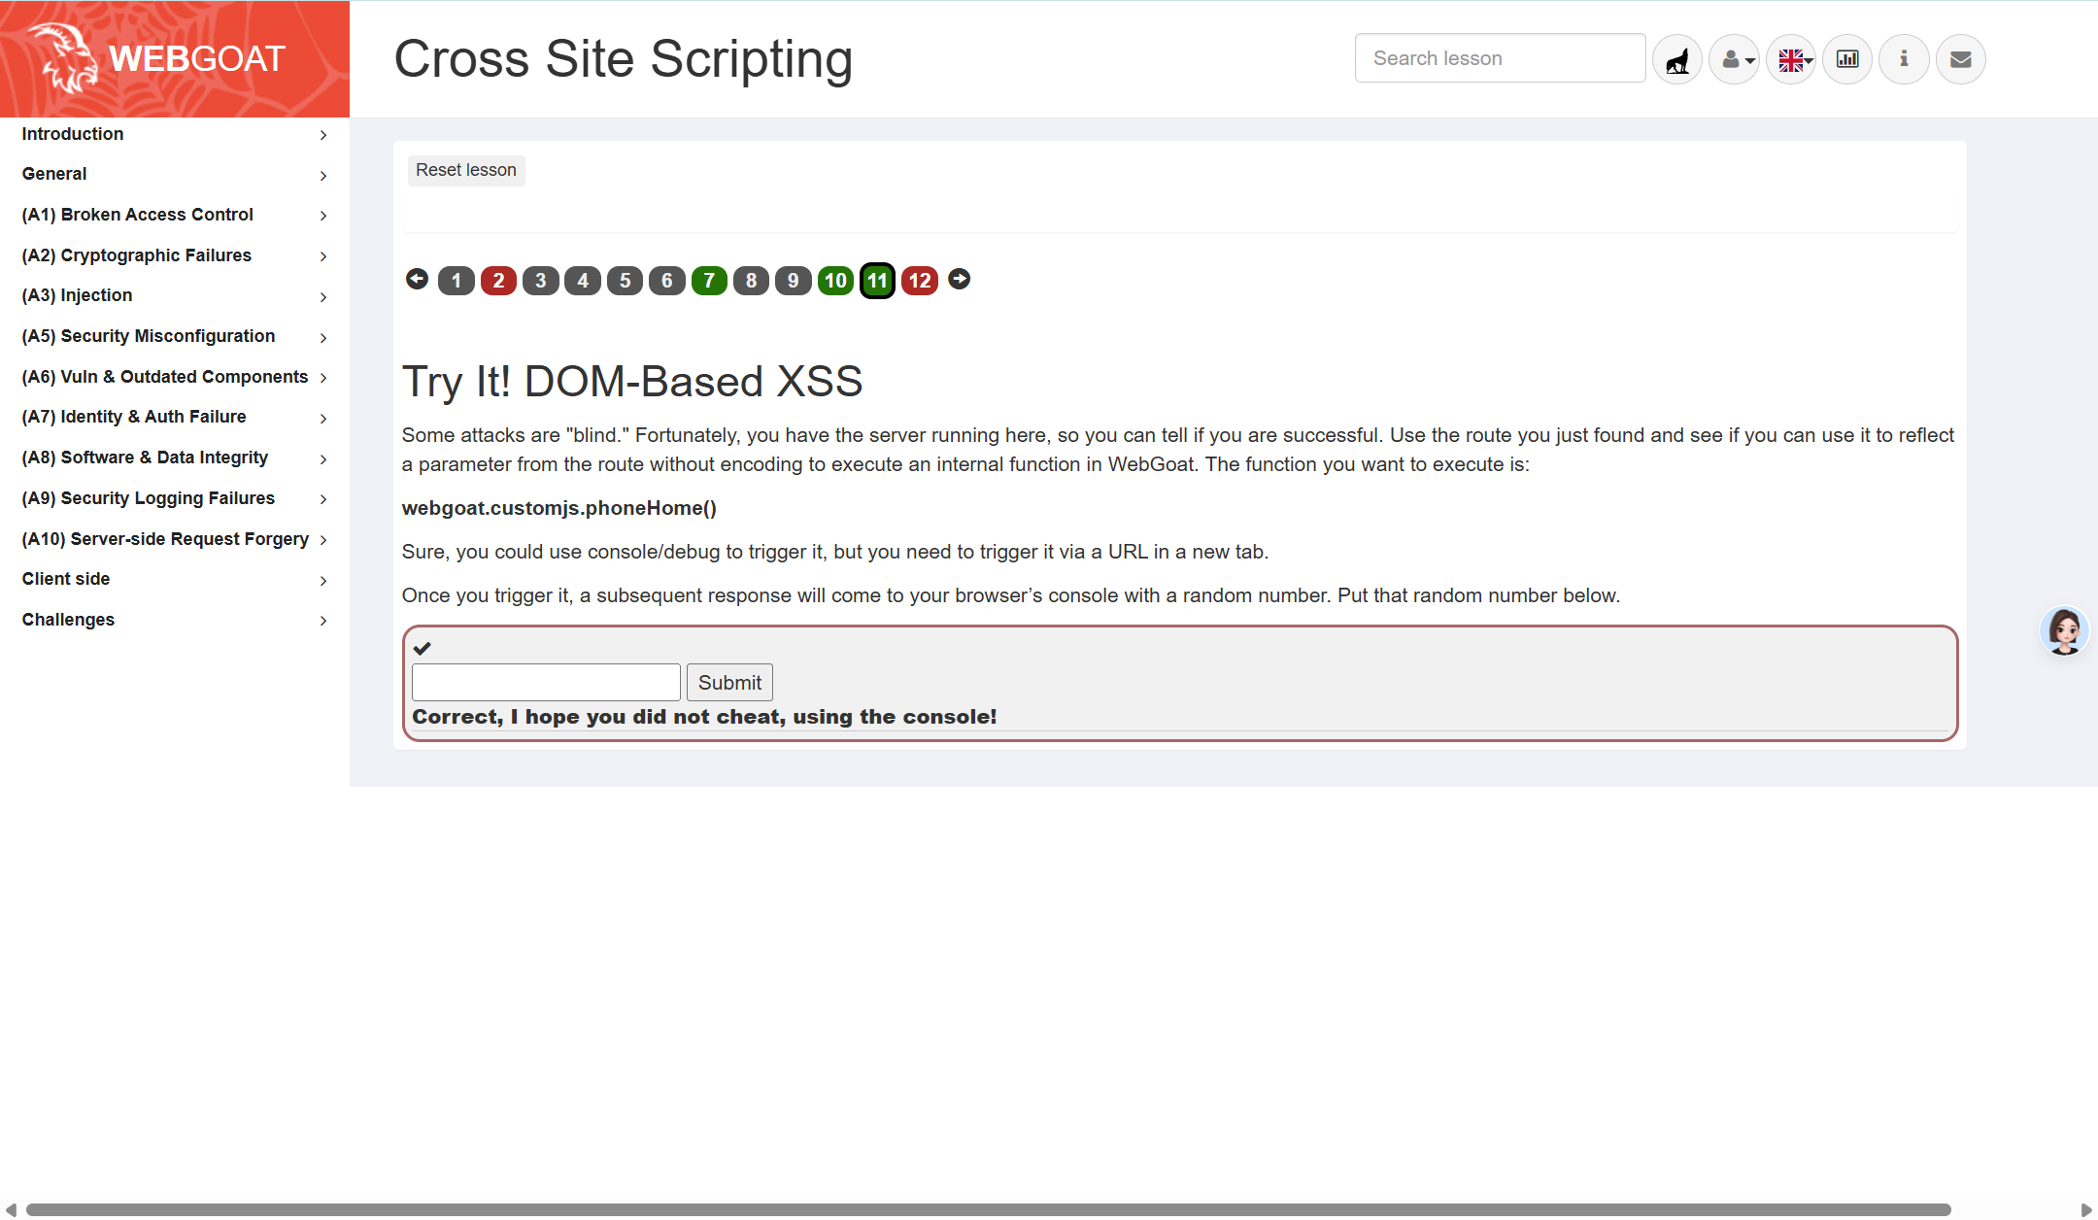
Task: Open the UK flag language selector
Action: [1791, 60]
